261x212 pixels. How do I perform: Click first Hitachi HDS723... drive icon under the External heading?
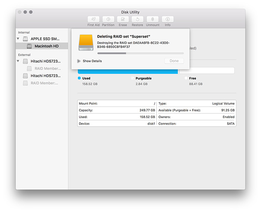(x=25, y=61)
